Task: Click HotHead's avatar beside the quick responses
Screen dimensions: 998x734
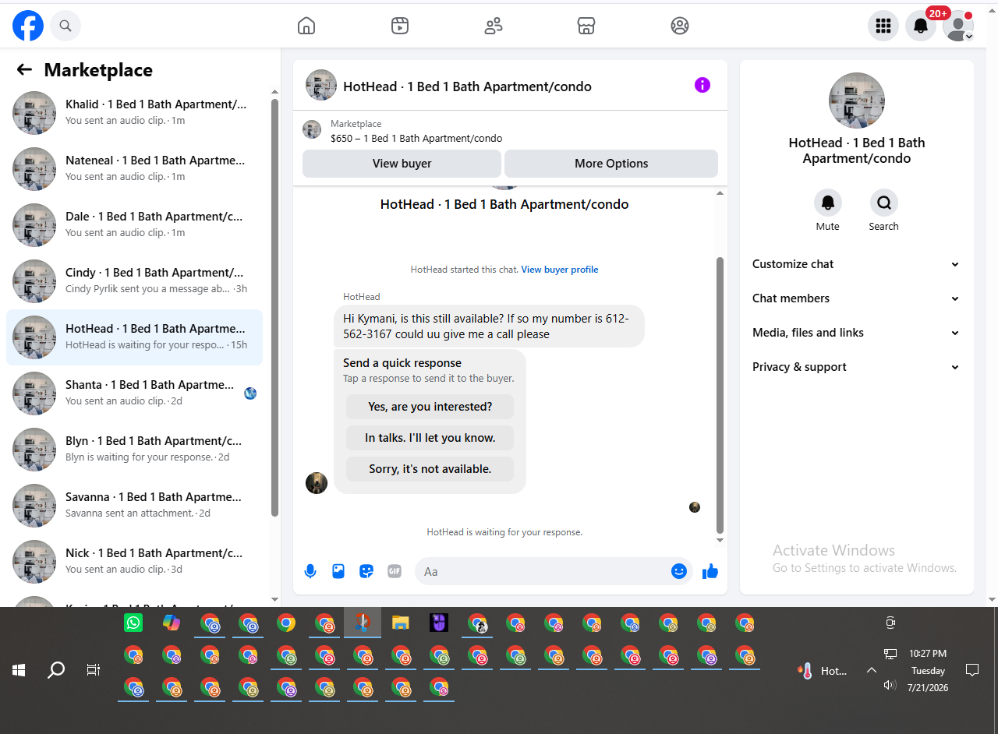Action: click(x=317, y=483)
